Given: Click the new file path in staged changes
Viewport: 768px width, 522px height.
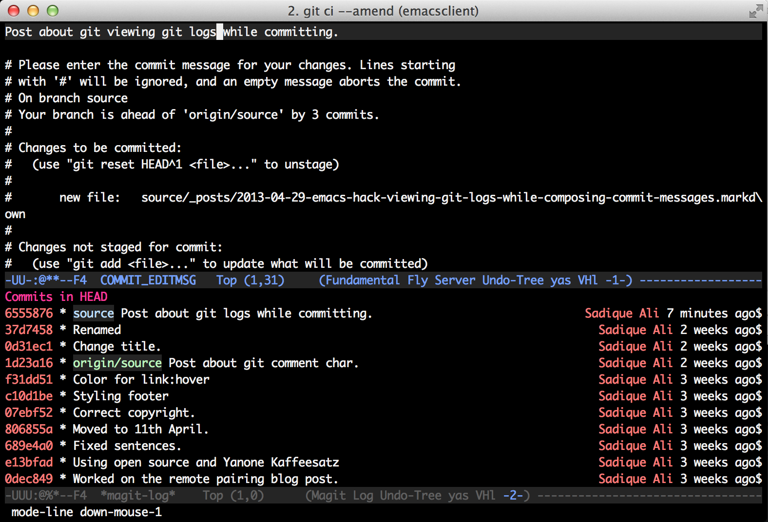Looking at the screenshot, I should [452, 197].
